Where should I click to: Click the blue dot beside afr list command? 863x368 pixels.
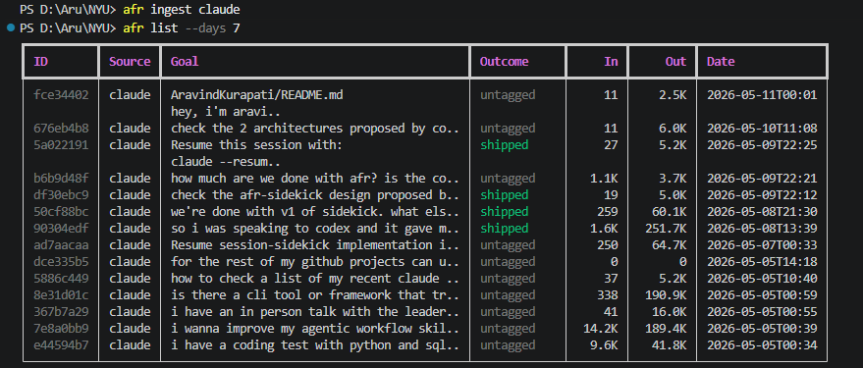[x=11, y=27]
